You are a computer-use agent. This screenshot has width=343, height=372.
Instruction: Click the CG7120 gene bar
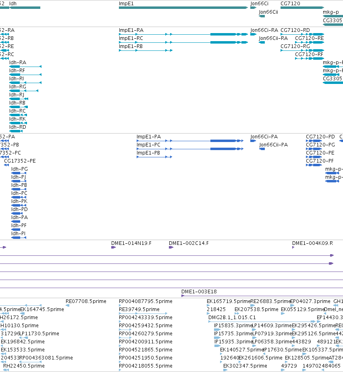pyautogui.click(x=302, y=8)
